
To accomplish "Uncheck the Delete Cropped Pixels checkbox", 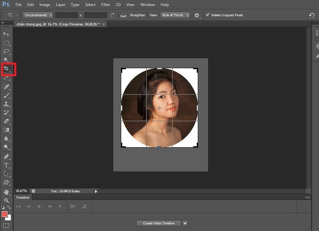I will pyautogui.click(x=209, y=15).
